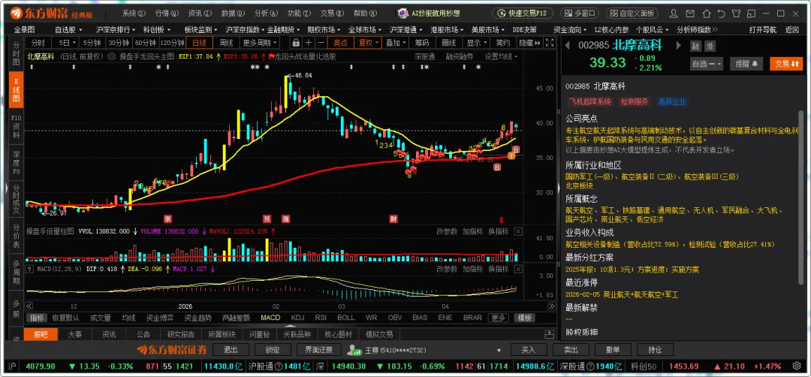Click the orange 交易 button

click(x=788, y=64)
